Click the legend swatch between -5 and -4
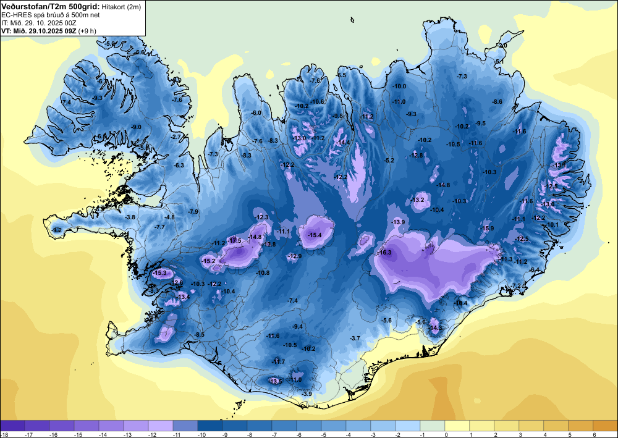 pyautogui.click(x=334, y=426)
